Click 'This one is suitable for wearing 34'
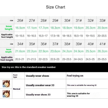Viewport: 108px width, 108px height. point(78,95)
